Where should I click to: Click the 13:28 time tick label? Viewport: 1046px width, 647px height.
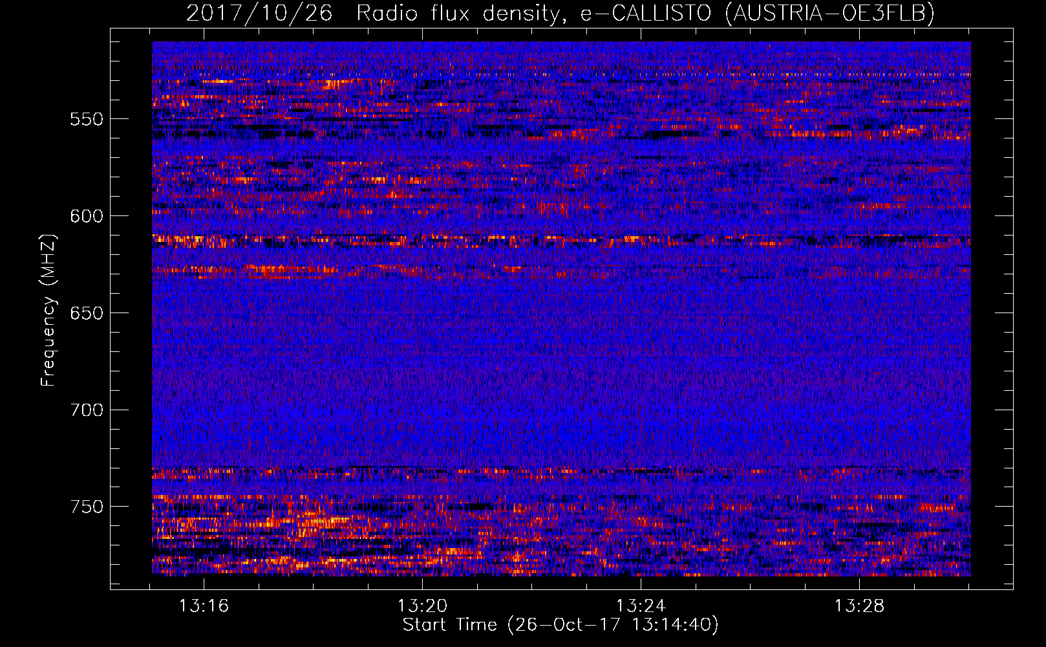point(859,606)
